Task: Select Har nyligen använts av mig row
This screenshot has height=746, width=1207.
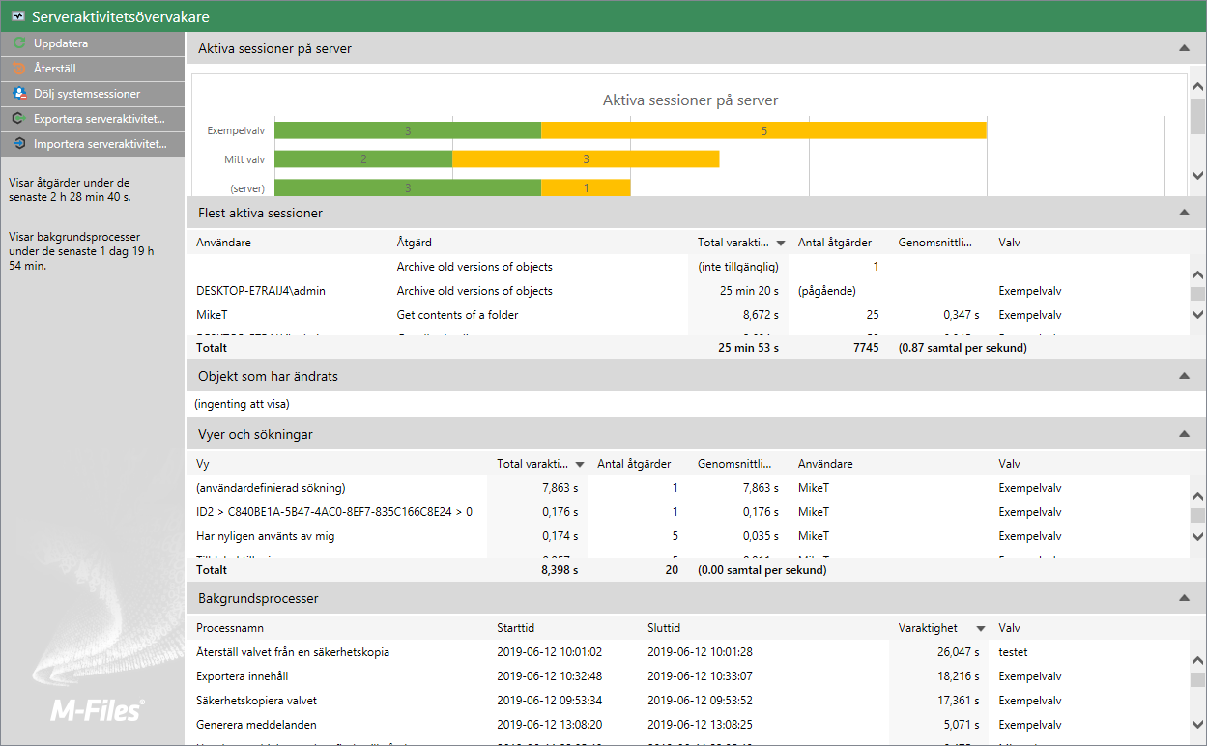Action: 688,536
